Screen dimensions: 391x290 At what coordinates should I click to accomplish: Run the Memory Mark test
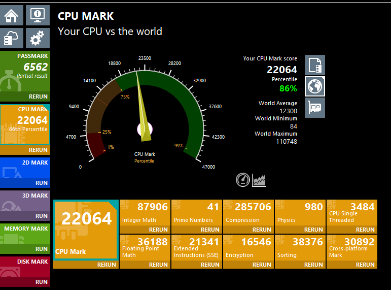42,249
